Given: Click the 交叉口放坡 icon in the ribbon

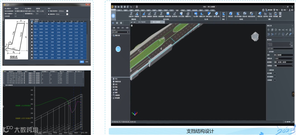Looking at the screenshot, I should (x=181, y=14).
